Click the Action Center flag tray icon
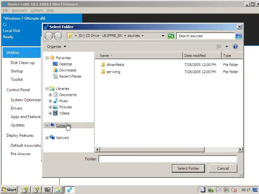The height and width of the screenshot is (194, 259). [218, 190]
